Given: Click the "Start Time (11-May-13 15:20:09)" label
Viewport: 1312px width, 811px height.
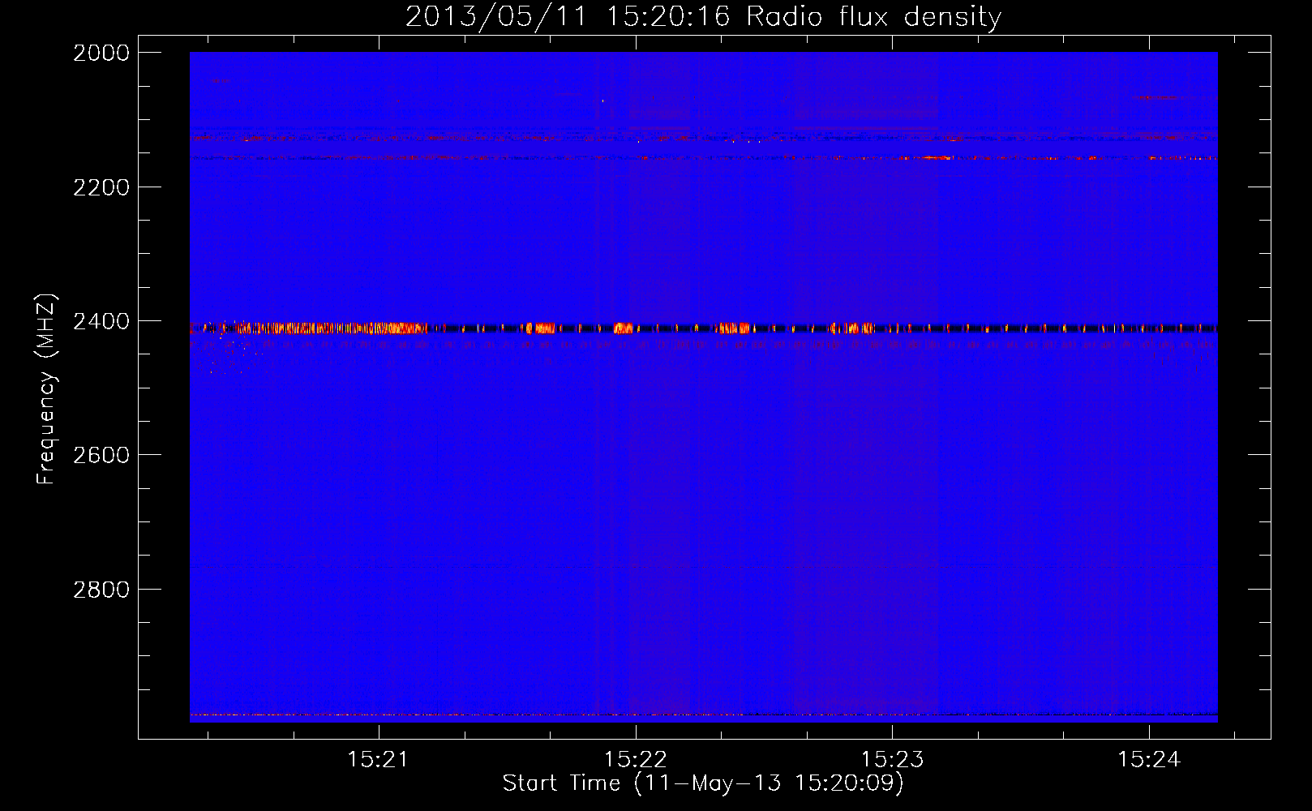Looking at the screenshot, I should coord(702,783).
